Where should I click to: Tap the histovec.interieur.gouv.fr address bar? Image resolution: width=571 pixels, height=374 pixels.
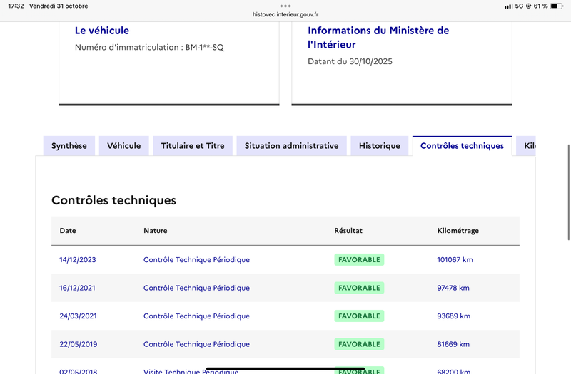tap(285, 14)
